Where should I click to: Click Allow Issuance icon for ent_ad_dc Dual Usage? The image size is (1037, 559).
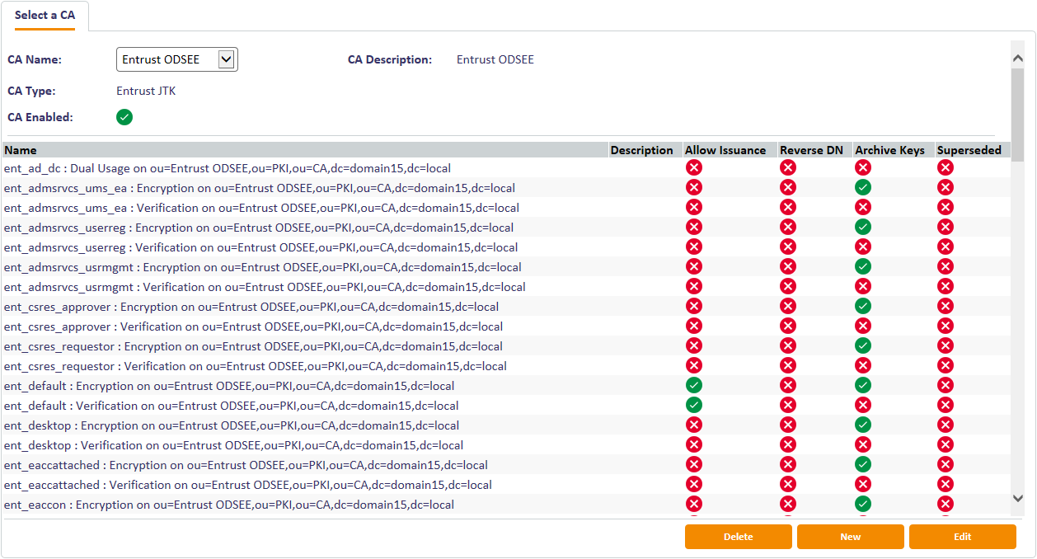[x=694, y=167]
